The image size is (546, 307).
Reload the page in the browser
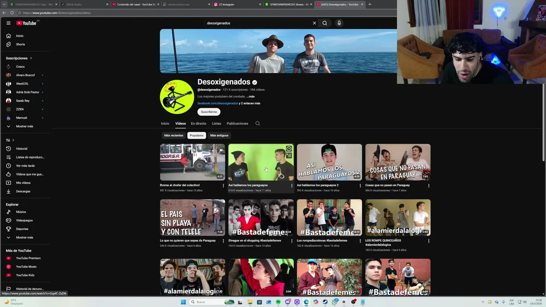[12, 13]
